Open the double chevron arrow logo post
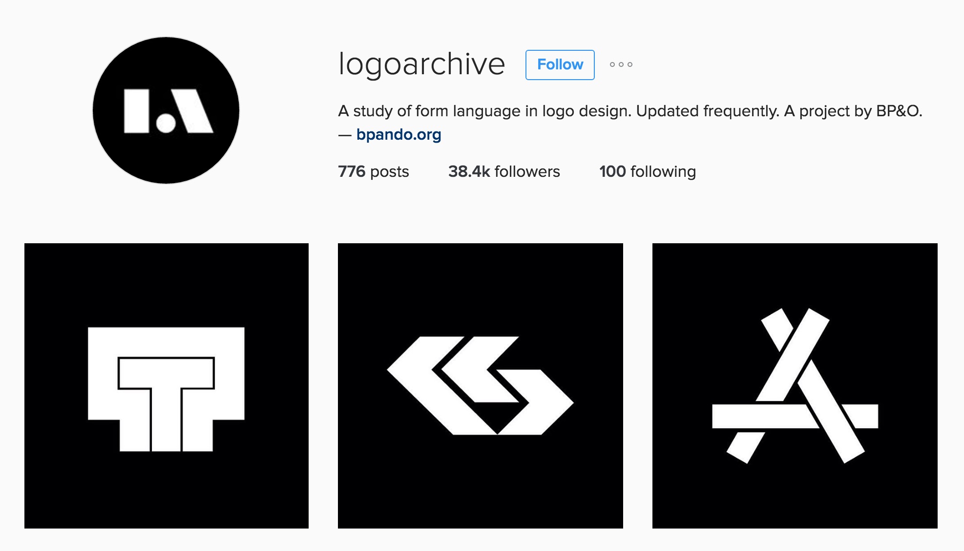The width and height of the screenshot is (964, 551). (481, 386)
